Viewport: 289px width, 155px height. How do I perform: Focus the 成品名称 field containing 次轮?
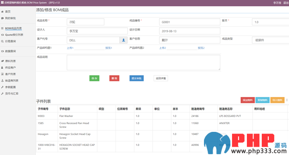85,22
